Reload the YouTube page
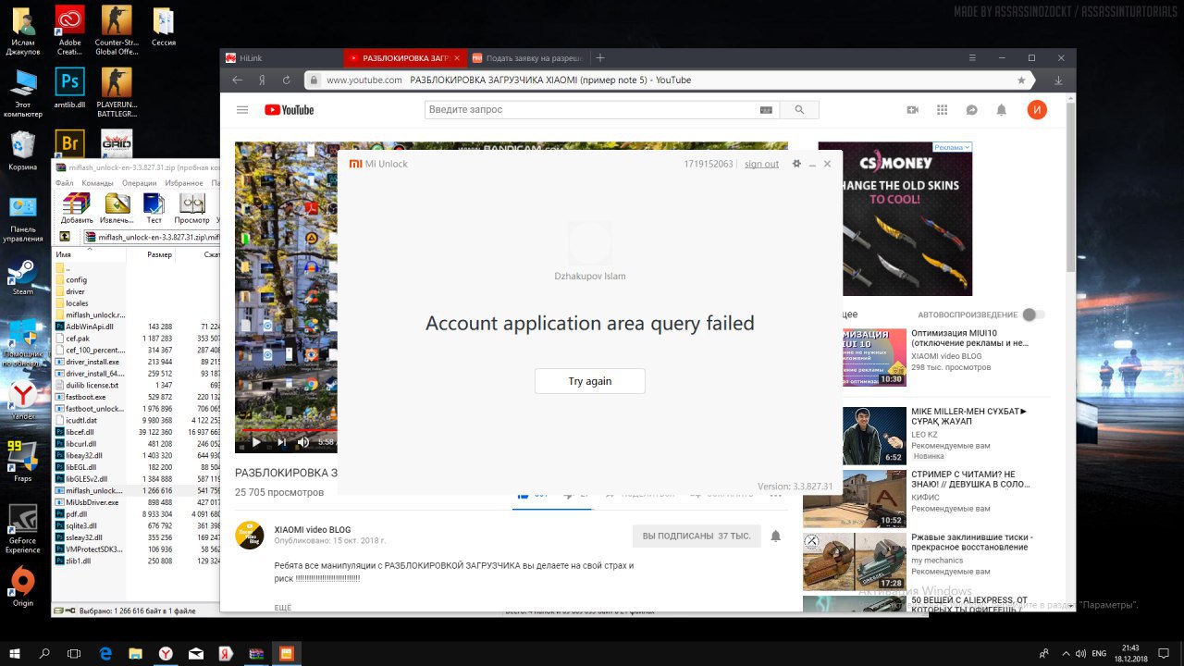 pyautogui.click(x=287, y=80)
